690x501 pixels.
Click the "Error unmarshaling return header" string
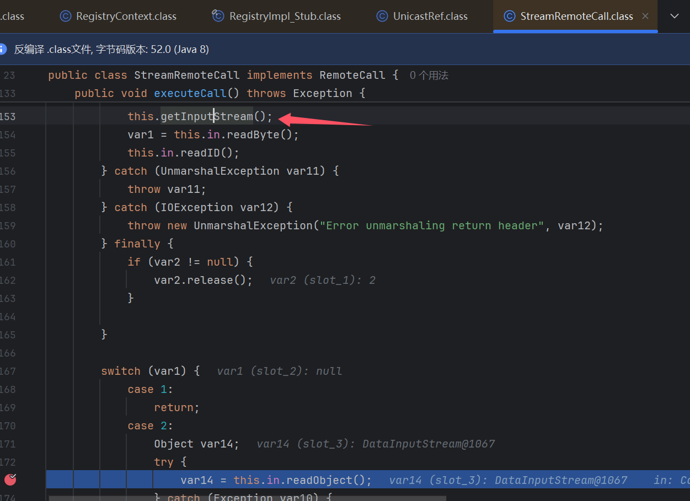click(432, 225)
